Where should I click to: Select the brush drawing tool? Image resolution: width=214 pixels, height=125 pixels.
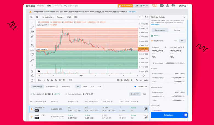[x=32, y=37]
